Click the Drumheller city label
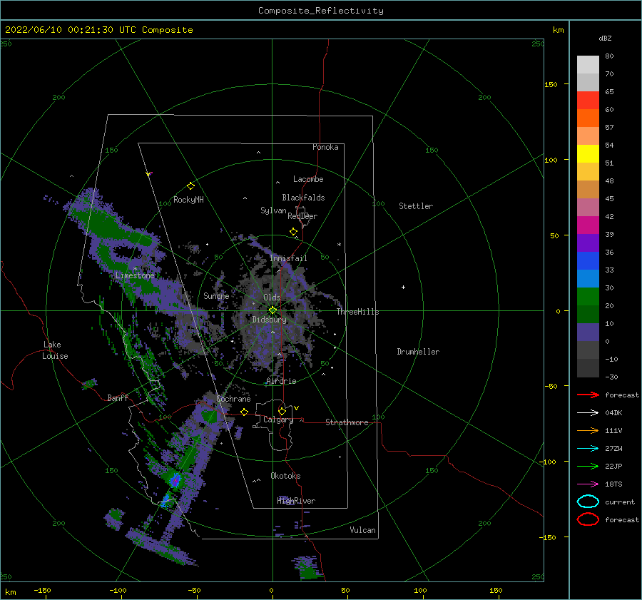 tap(418, 352)
